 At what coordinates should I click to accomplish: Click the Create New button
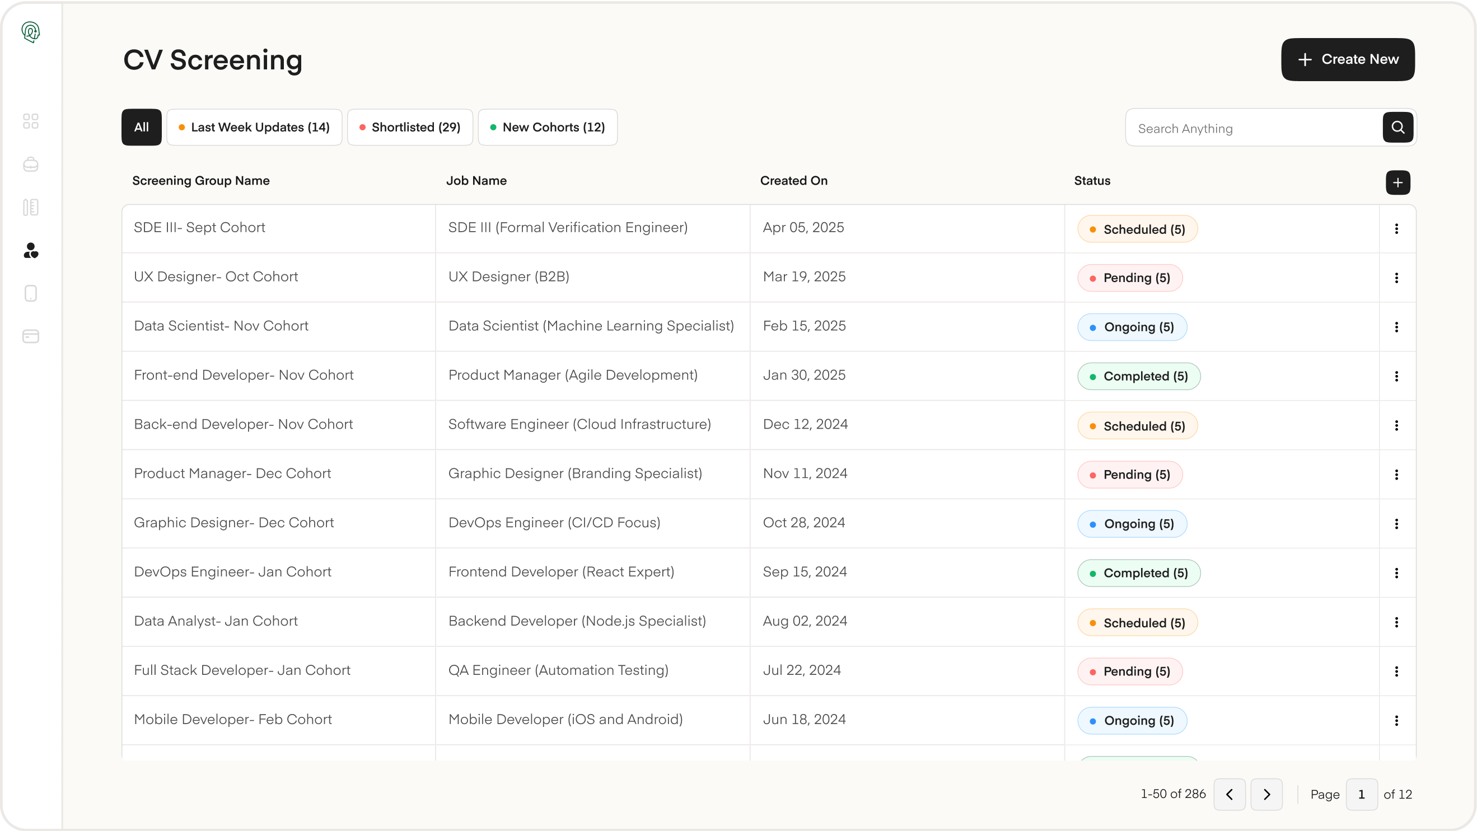point(1348,60)
